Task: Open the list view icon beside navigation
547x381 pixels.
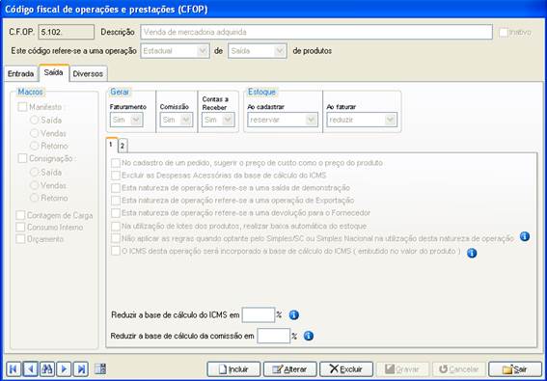Action: click(100, 368)
